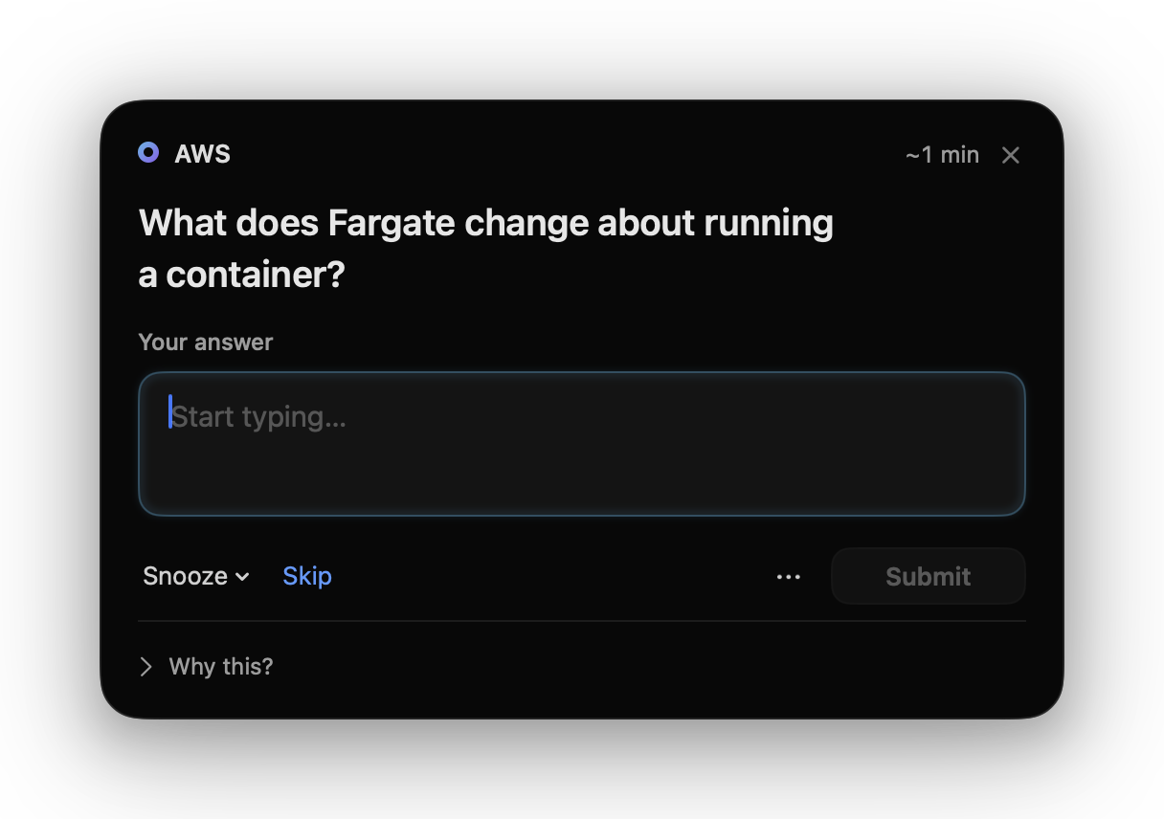Click the word container? in the question
Image resolution: width=1164 pixels, height=819 pixels.
click(x=256, y=276)
